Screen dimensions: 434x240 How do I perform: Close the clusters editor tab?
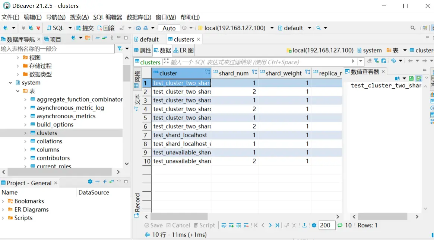tap(199, 39)
